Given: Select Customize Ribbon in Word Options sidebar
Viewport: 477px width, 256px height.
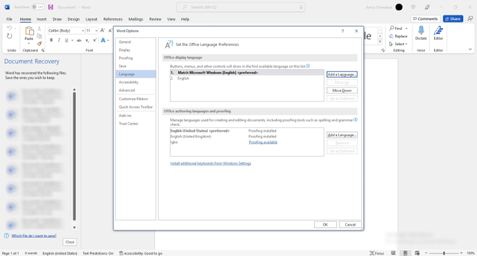Looking at the screenshot, I should 136,99.
